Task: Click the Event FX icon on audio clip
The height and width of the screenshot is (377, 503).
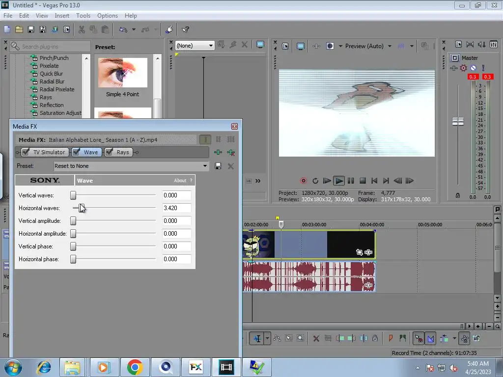Action: (368, 285)
